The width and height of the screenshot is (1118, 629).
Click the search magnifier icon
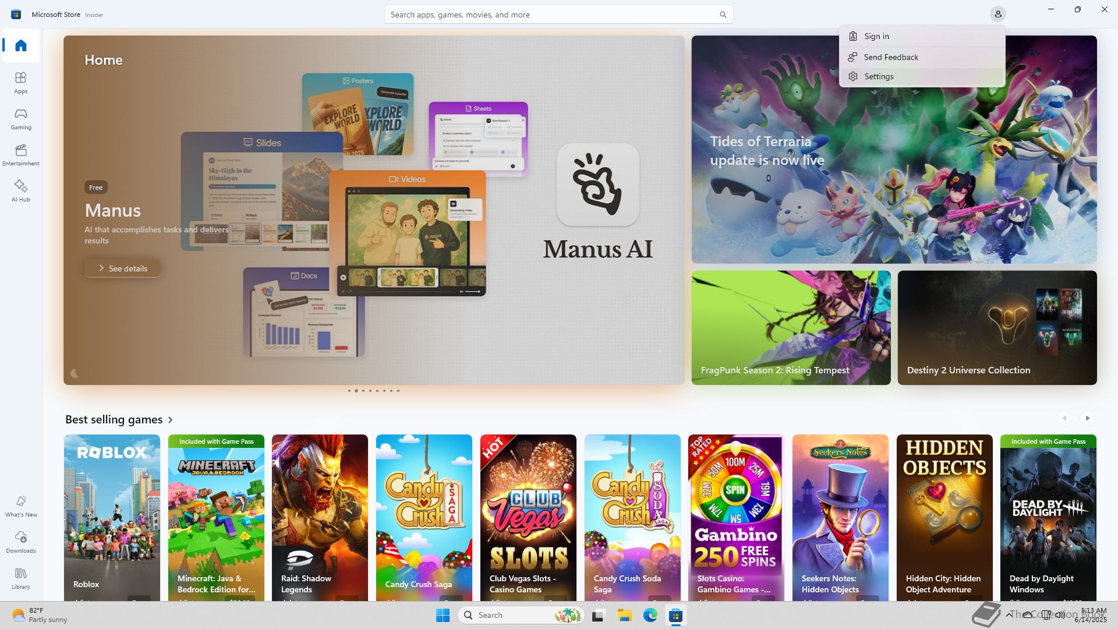click(x=723, y=15)
